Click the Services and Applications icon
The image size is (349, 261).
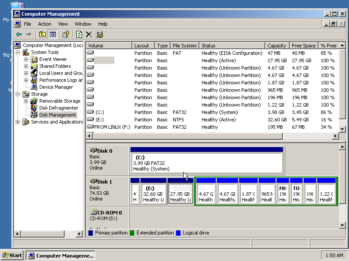[26, 122]
